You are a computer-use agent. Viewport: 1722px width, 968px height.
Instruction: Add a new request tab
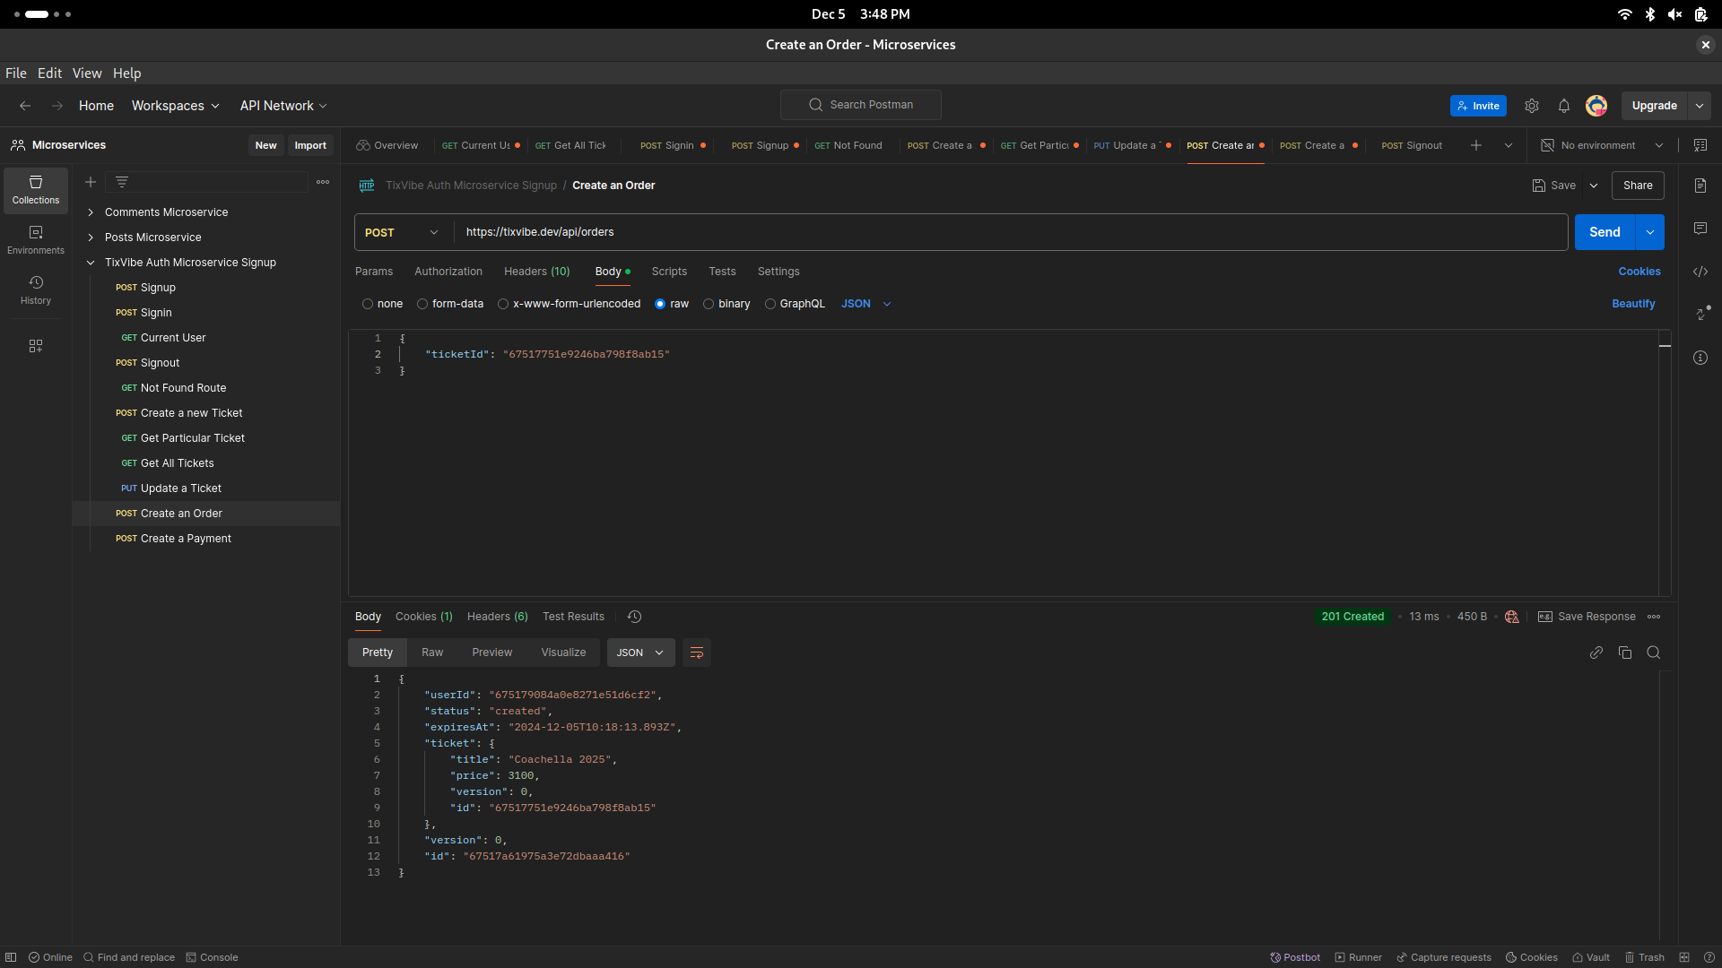tap(1476, 145)
